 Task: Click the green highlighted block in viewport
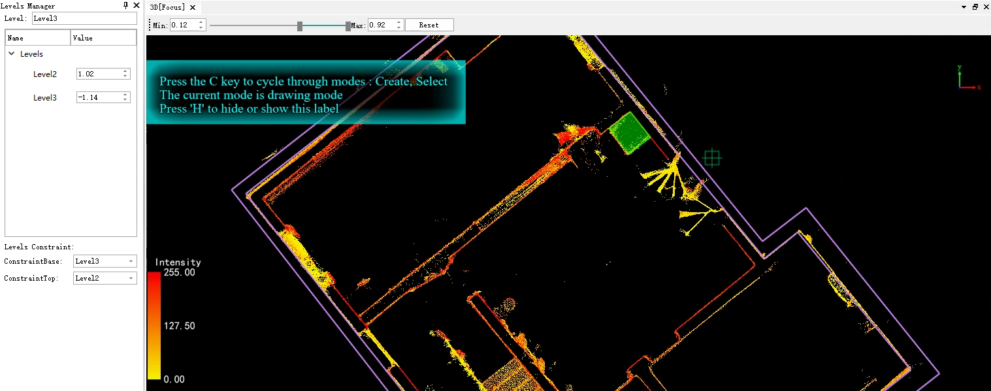coord(629,133)
